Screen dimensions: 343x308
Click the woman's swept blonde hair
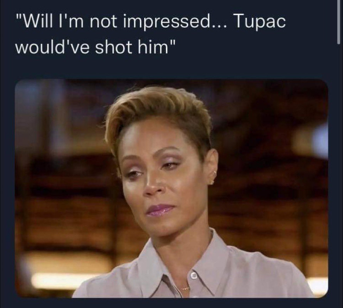pyautogui.click(x=158, y=114)
